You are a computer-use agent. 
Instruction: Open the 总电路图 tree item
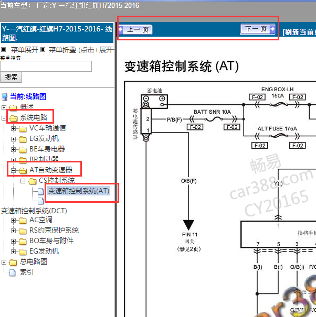click(x=34, y=262)
